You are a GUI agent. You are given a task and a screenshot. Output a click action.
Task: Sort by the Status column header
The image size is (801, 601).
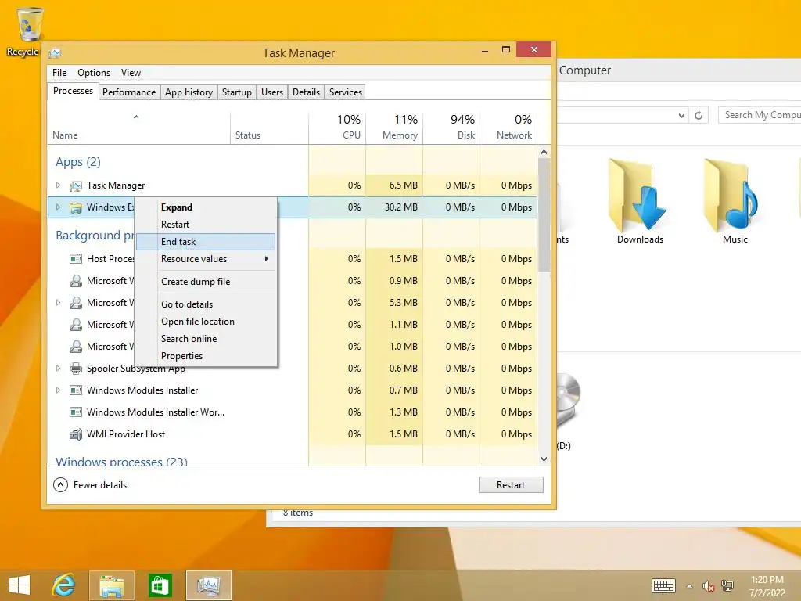point(270,127)
